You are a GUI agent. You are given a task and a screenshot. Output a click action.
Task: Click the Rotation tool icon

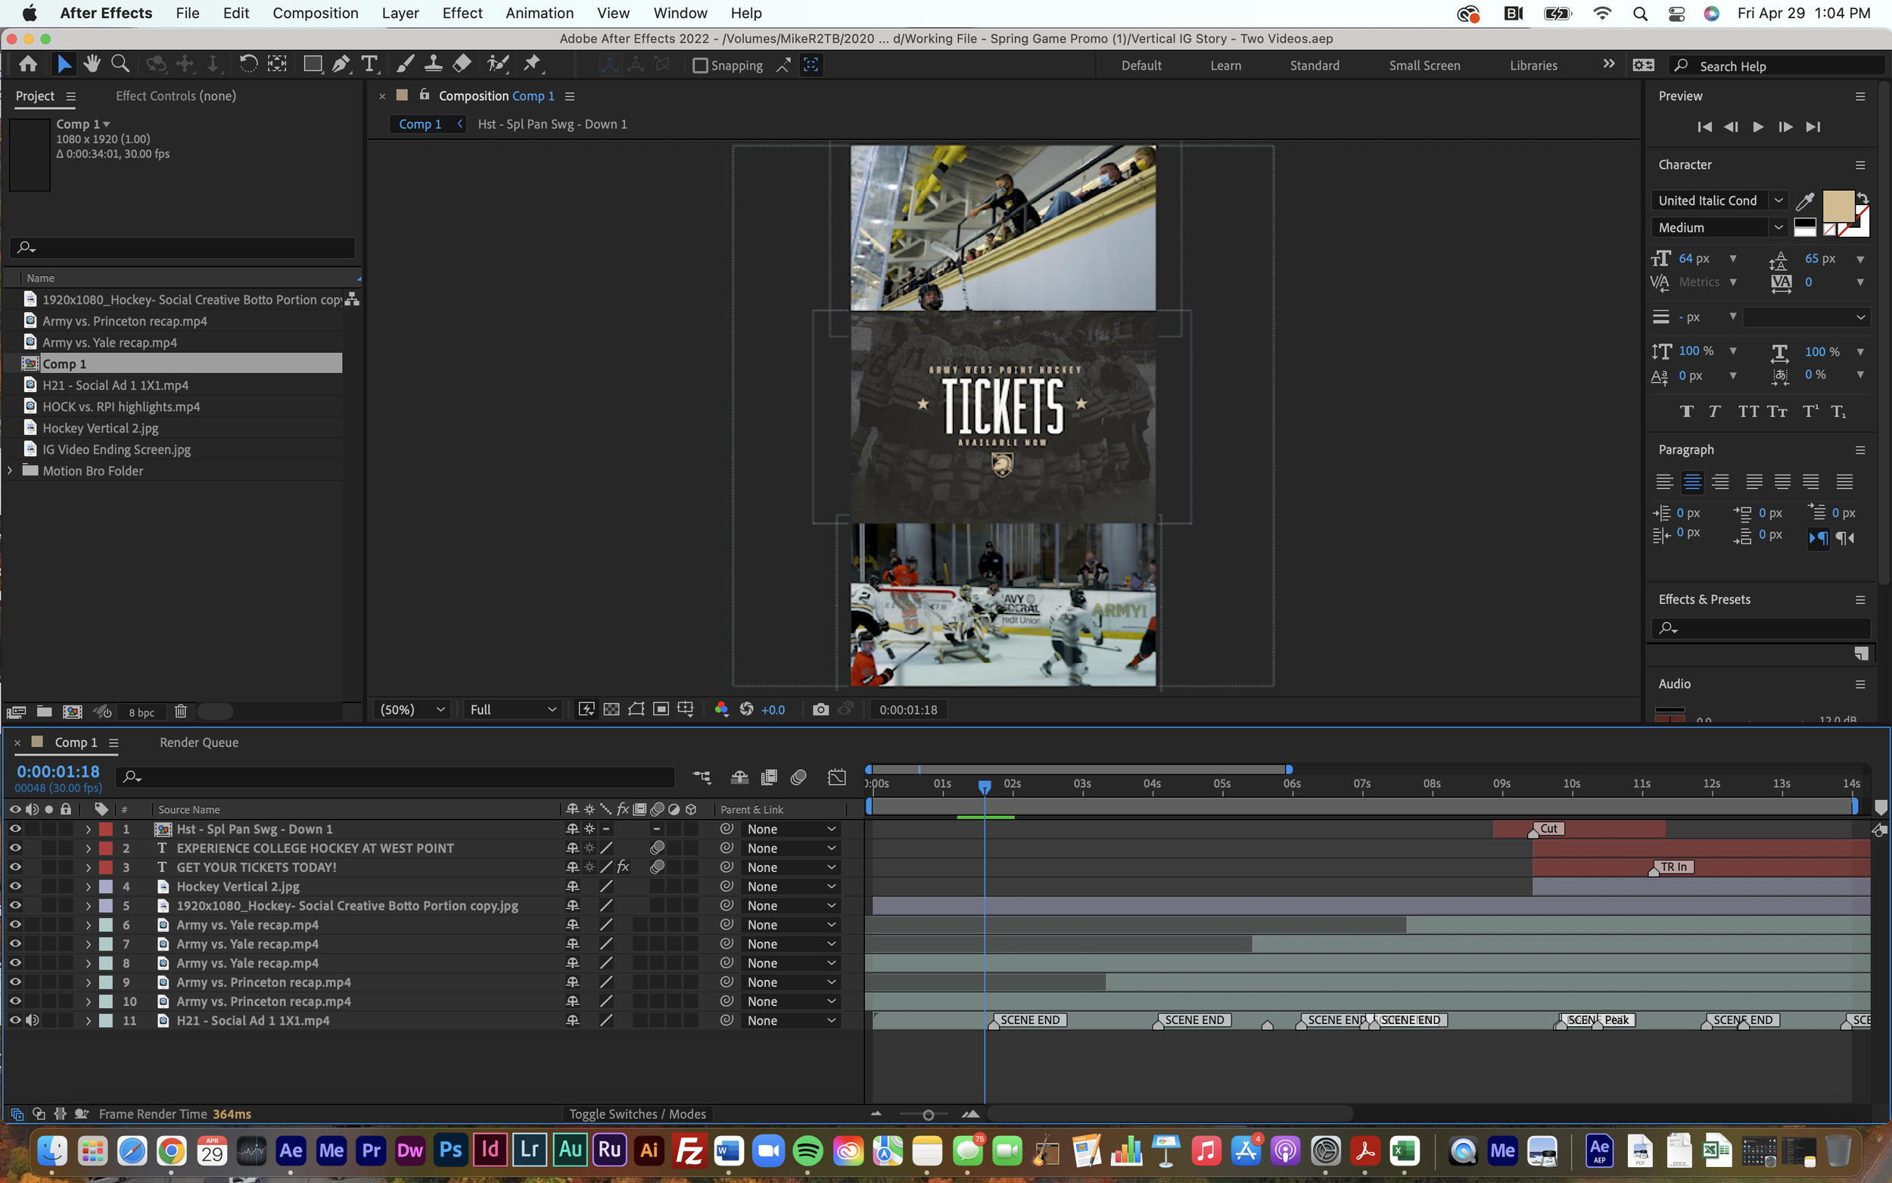[248, 65]
